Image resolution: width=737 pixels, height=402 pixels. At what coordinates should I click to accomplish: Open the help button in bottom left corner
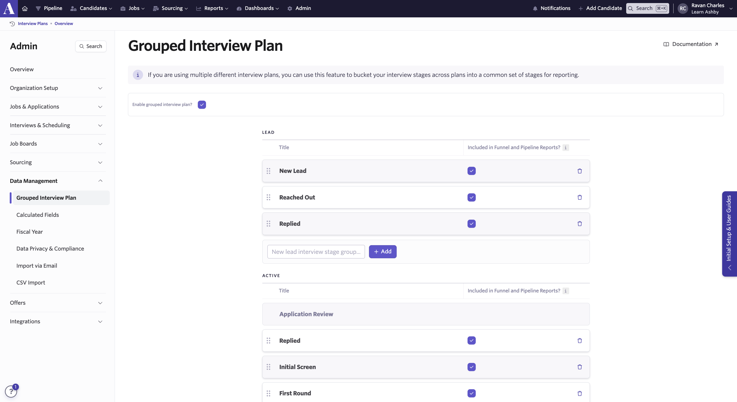coord(11,391)
